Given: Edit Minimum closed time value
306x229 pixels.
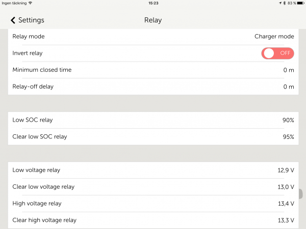Looking at the screenshot, I should 288,70.
